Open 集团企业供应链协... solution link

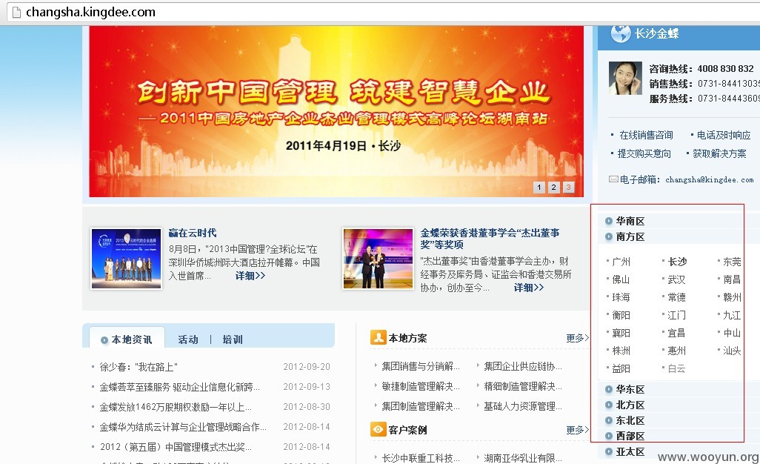click(522, 366)
